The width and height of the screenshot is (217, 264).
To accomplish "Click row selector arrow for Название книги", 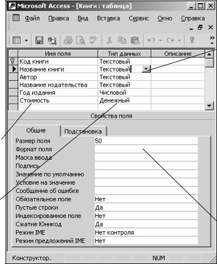I will coord(13,69).
